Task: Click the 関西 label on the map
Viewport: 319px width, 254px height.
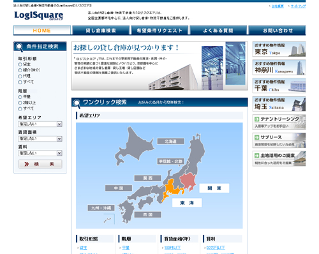Action: 147,178
